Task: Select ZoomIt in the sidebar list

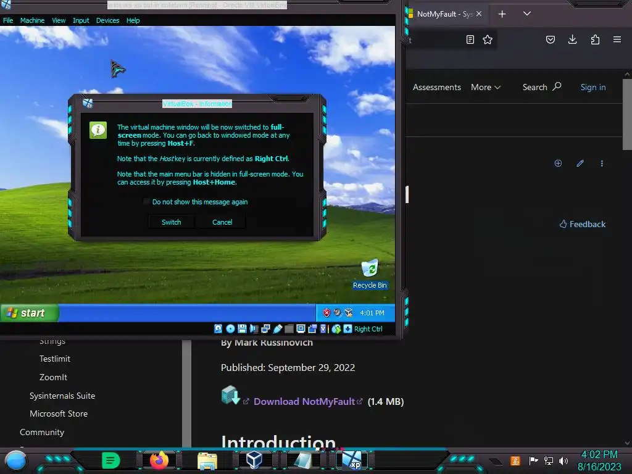Action: [53, 377]
